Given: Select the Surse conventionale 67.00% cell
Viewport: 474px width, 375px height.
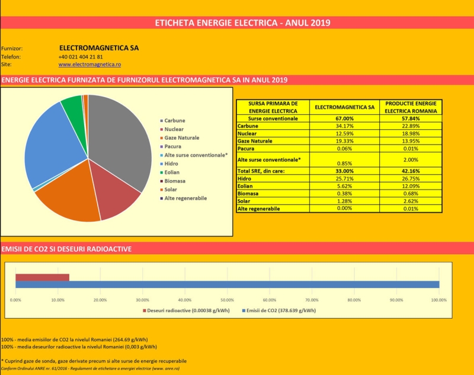Looking at the screenshot, I should [344, 118].
